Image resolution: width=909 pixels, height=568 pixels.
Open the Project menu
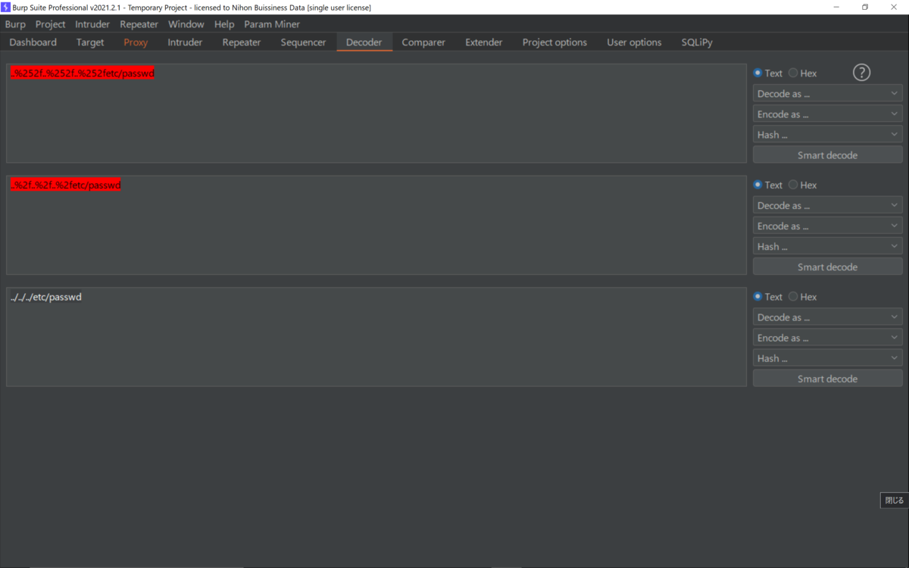coord(50,24)
